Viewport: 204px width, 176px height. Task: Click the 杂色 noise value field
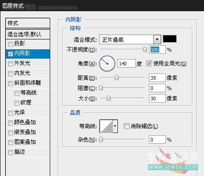pos(157,140)
